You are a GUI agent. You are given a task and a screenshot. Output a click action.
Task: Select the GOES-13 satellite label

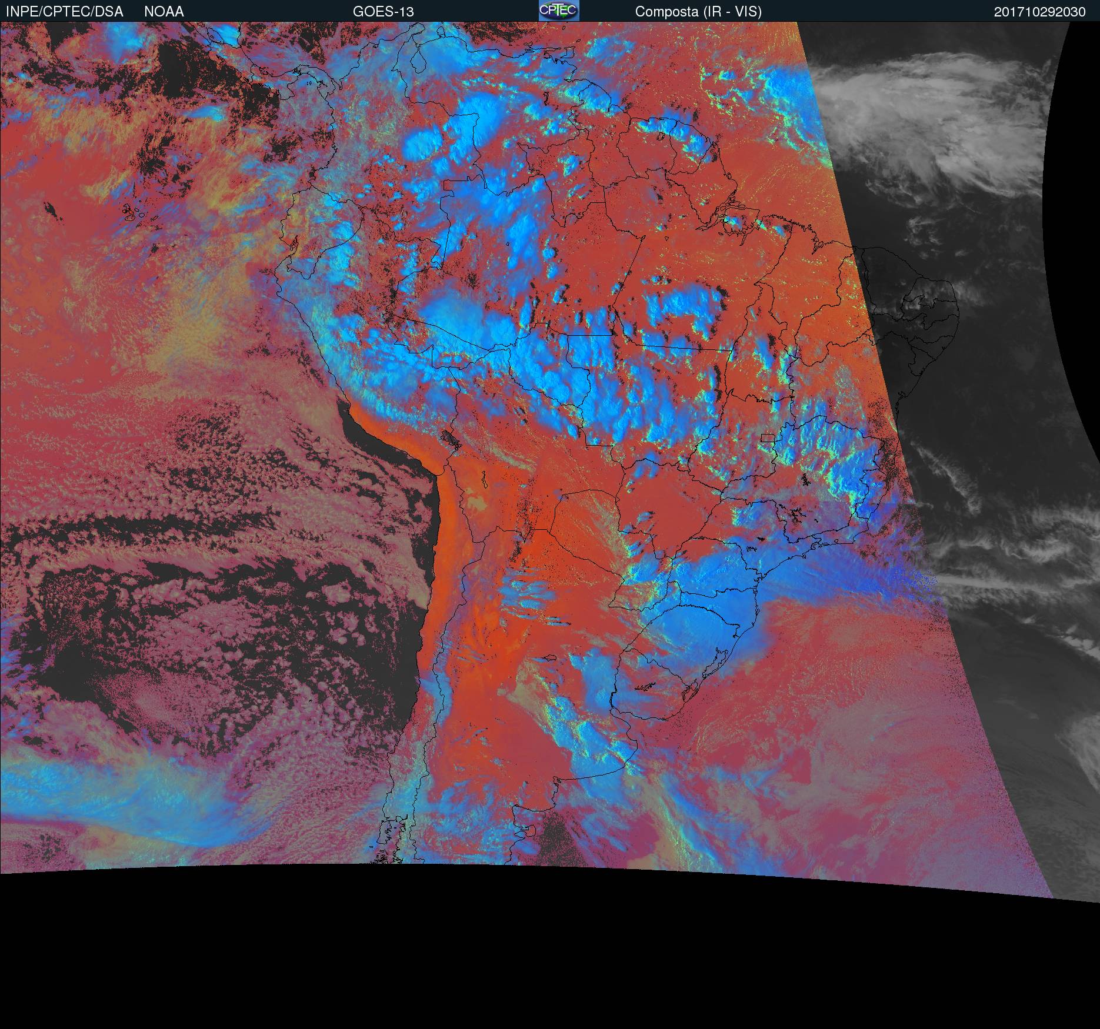383,12
